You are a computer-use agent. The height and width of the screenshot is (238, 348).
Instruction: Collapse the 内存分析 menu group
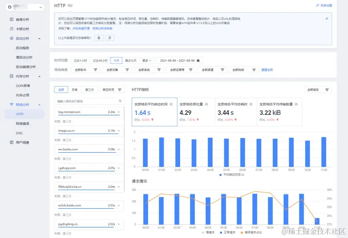39,76
